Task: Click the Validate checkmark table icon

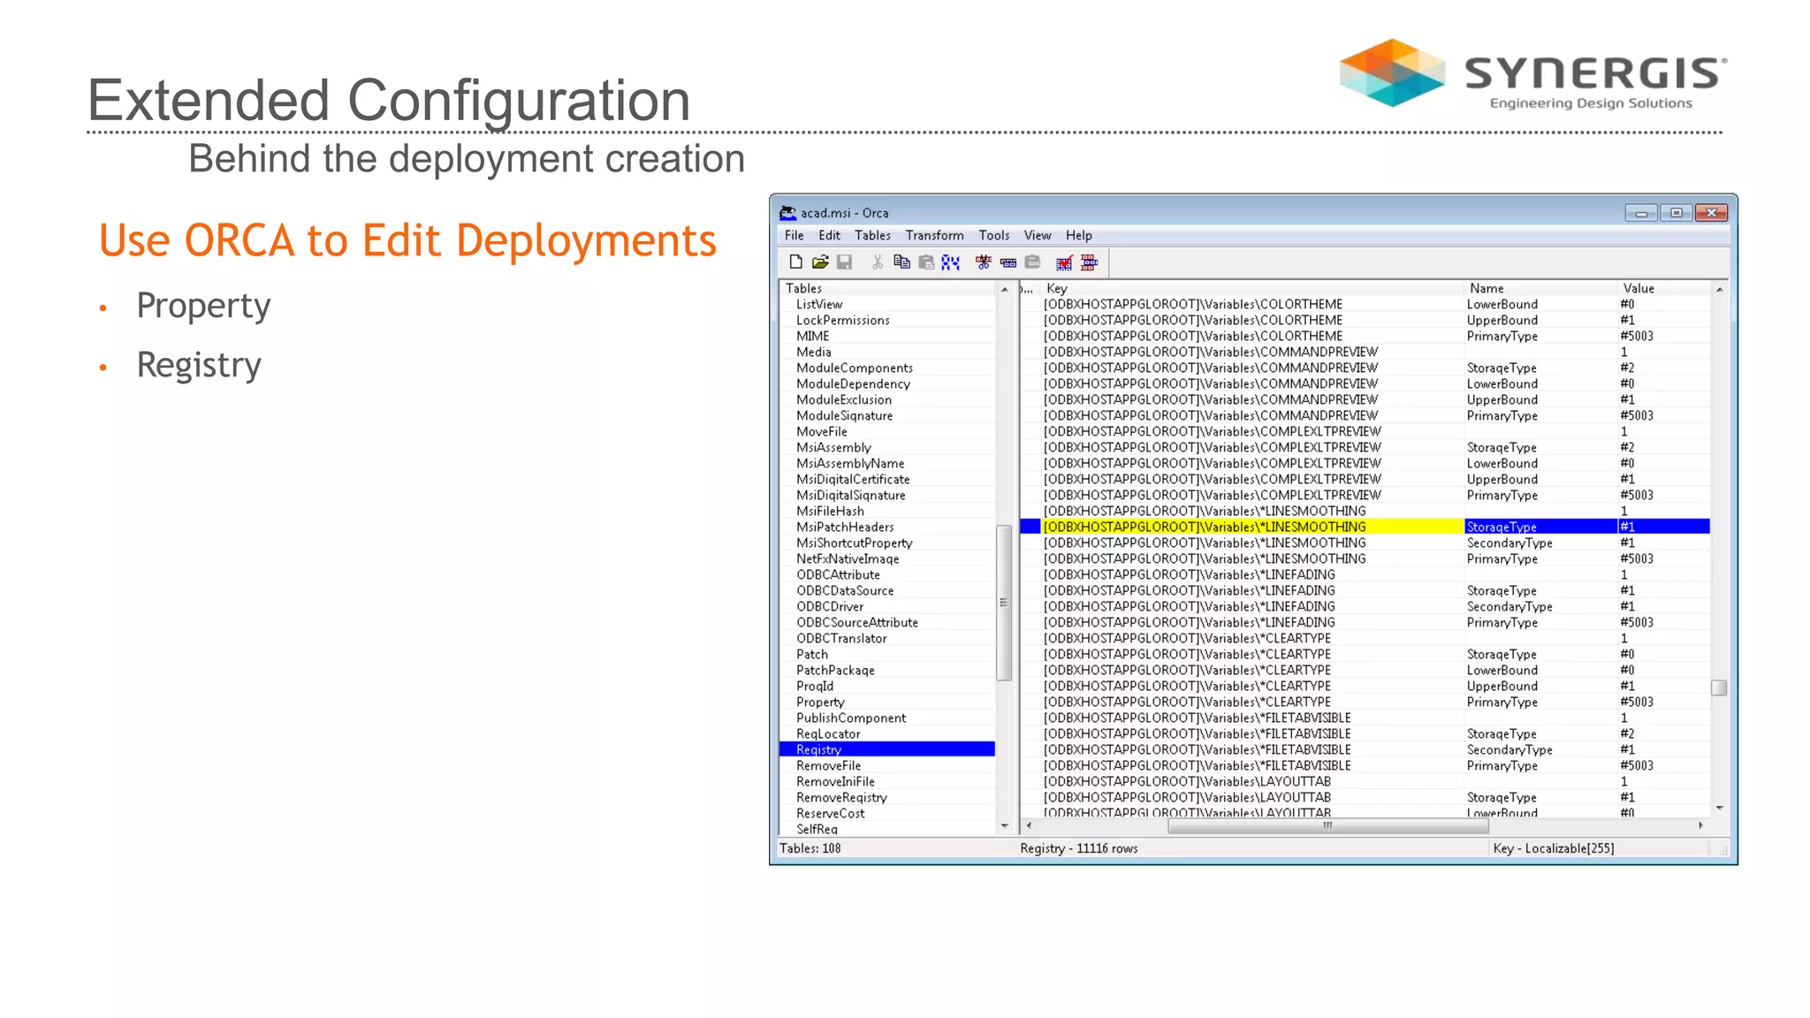Action: coord(1064,262)
